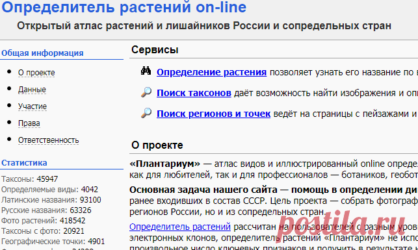
Task: Click the О проекте heading in main content
Action: (x=157, y=145)
